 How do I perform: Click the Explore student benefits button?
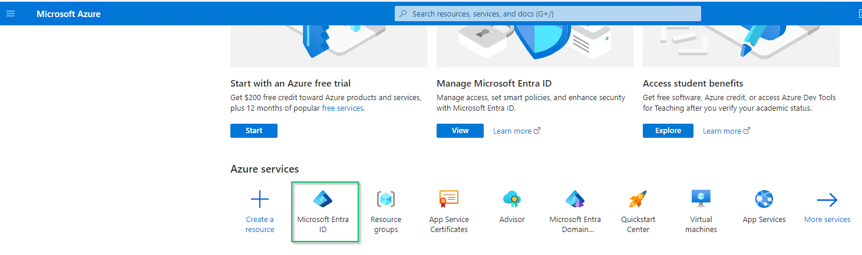point(668,131)
